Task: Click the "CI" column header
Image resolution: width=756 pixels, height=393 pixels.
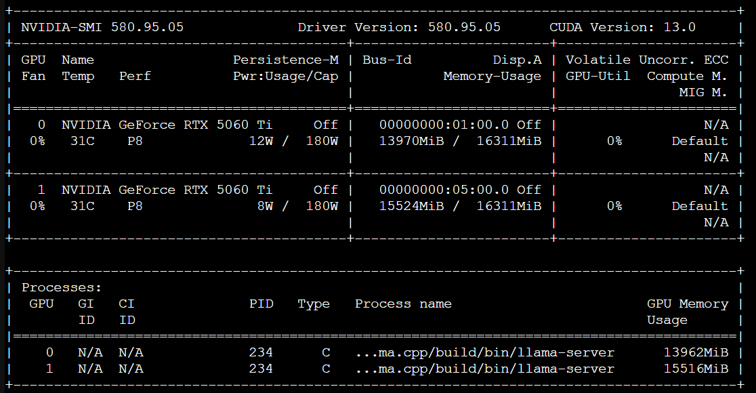Action: point(127,304)
